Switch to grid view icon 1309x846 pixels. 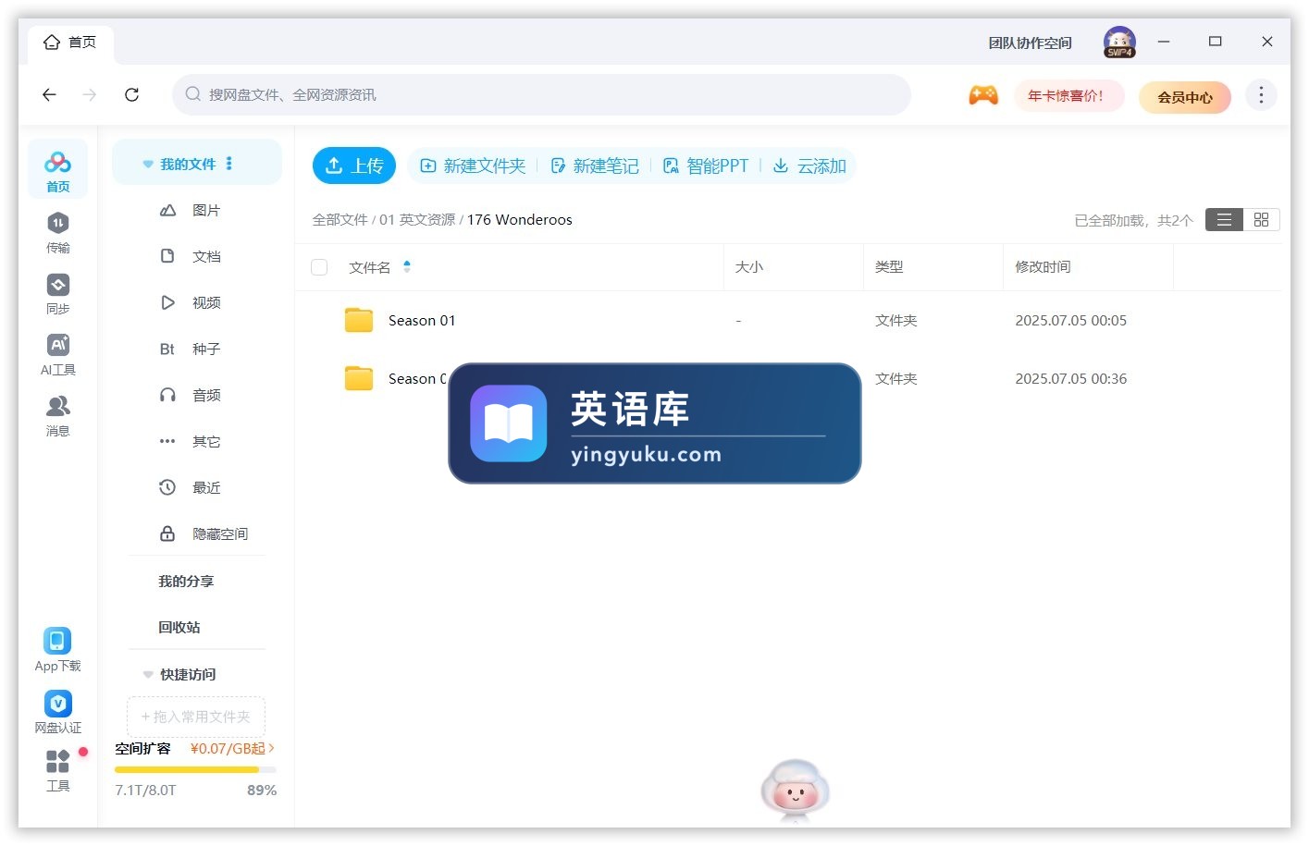[1261, 220]
